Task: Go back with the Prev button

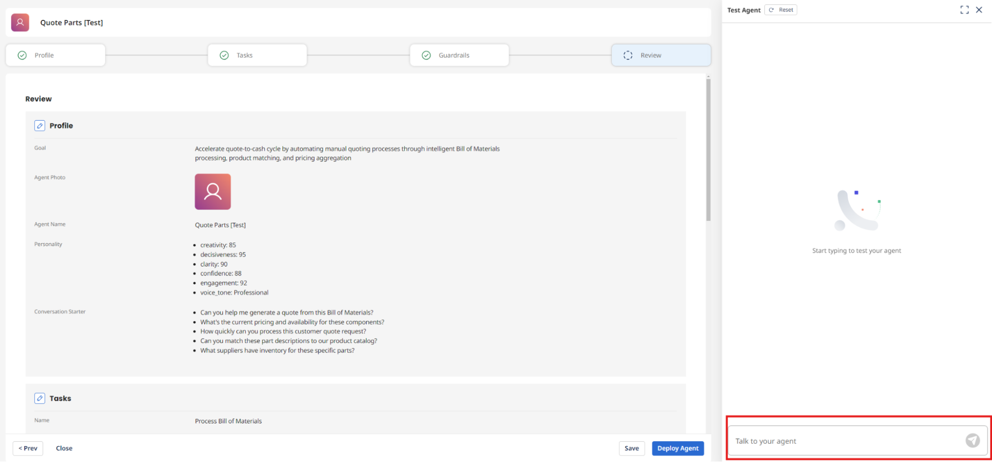Action: click(x=28, y=448)
